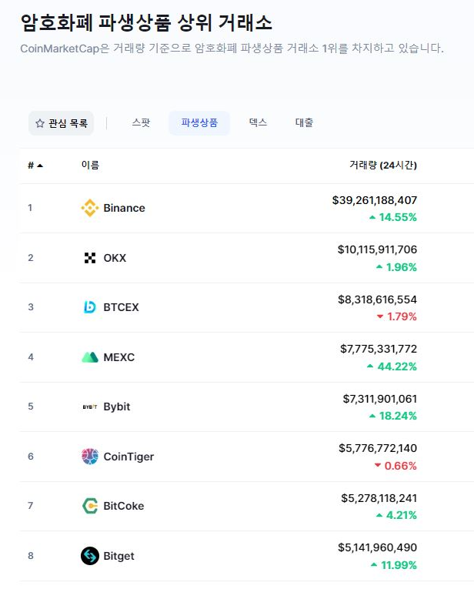Open the 덱스 tab

[x=258, y=122]
